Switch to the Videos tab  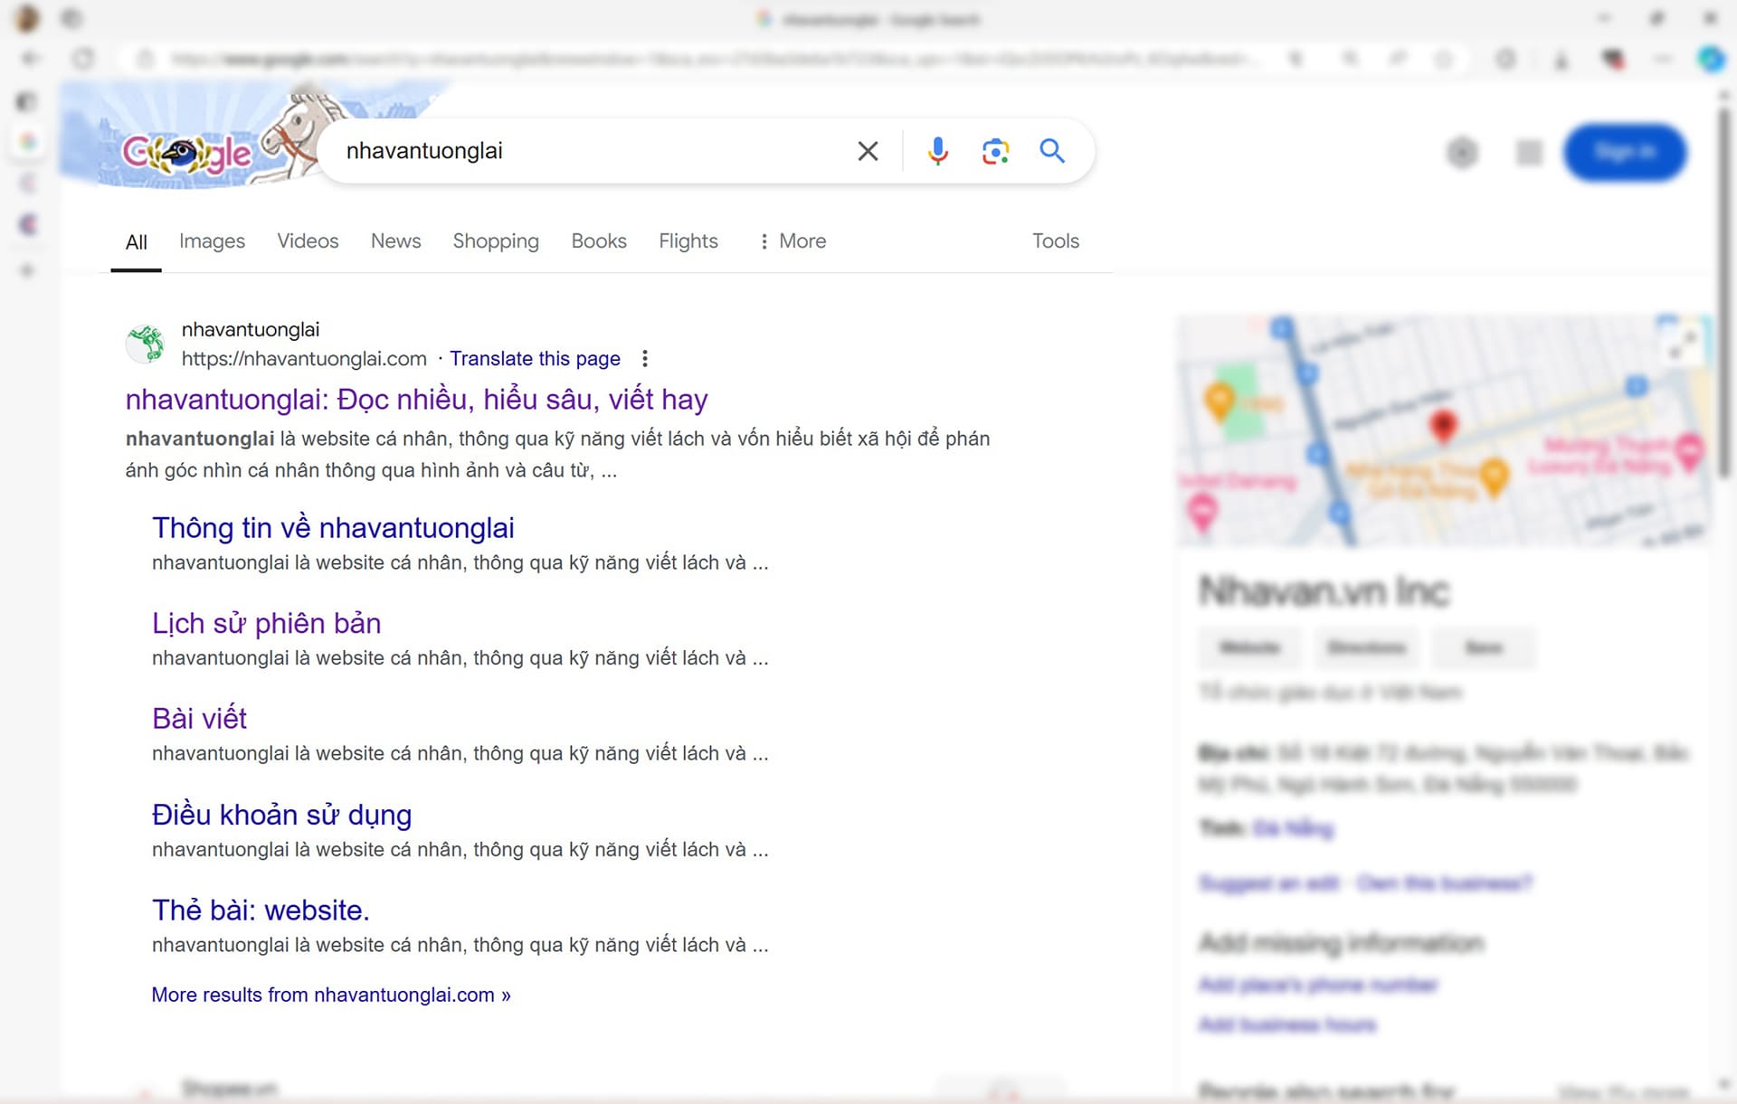click(x=308, y=241)
